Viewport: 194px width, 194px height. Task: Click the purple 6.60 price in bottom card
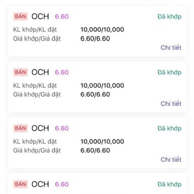coord(62,184)
